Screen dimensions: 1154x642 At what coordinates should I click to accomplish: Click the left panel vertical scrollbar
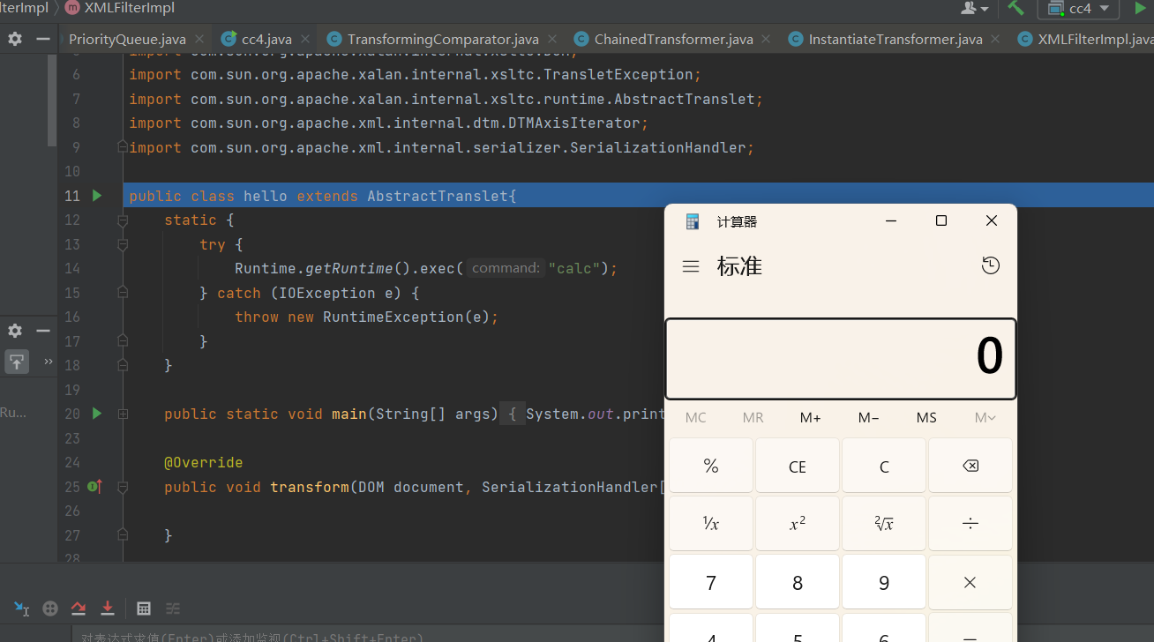pos(52,99)
